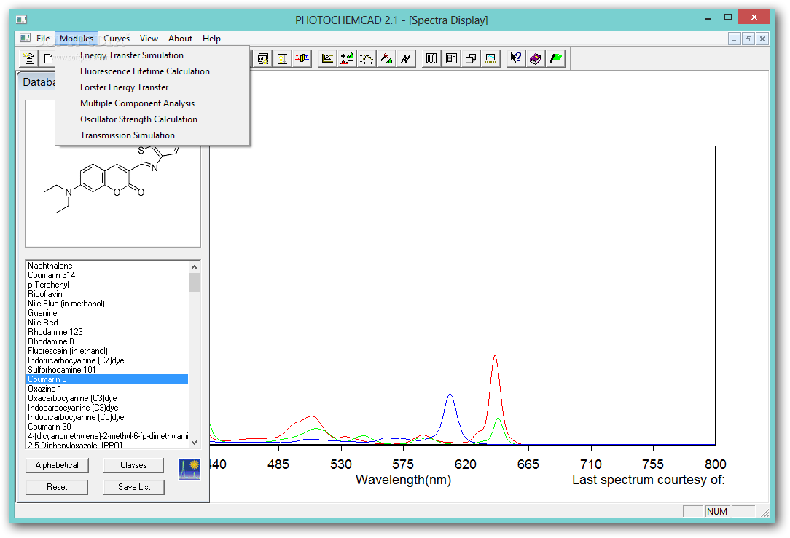790x538 pixels.
Task: Close the open Modules menu
Action: 77,39
